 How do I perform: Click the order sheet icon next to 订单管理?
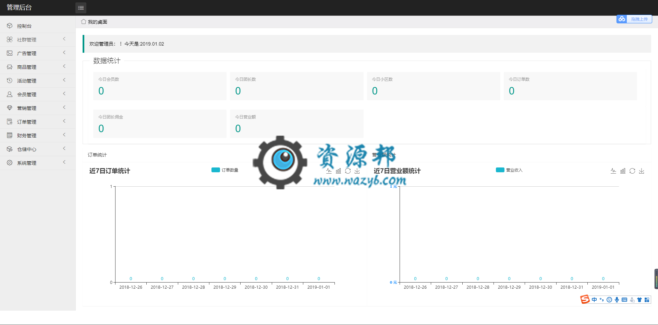tap(10, 122)
